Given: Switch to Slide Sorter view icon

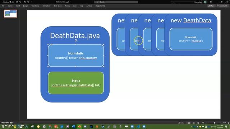Looking at the screenshot, I should click(193, 123).
